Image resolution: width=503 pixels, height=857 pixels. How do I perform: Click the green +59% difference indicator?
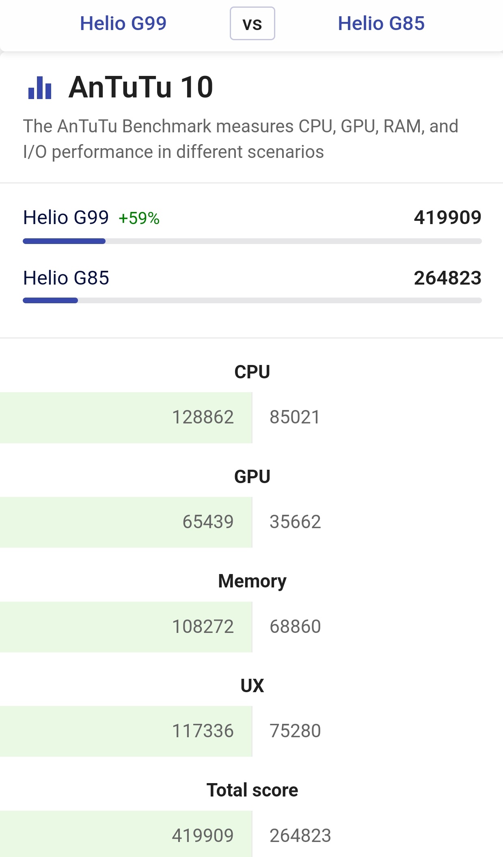pos(139,218)
